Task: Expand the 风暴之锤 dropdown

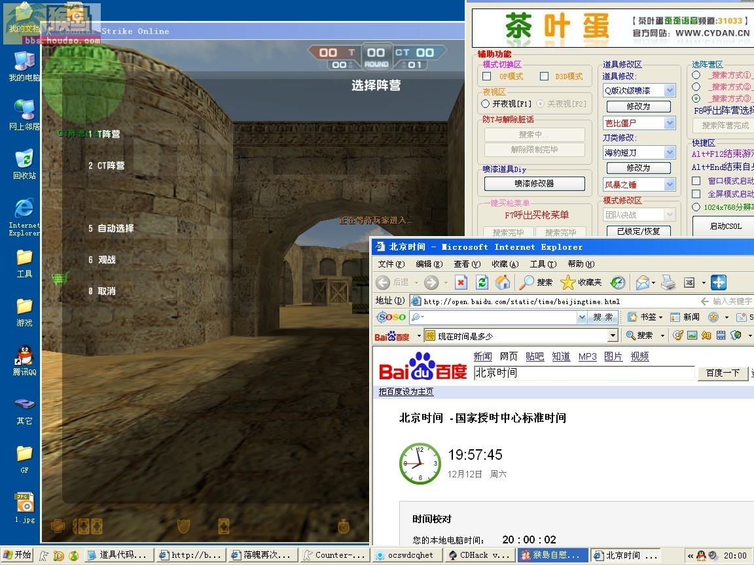Action: click(x=670, y=184)
